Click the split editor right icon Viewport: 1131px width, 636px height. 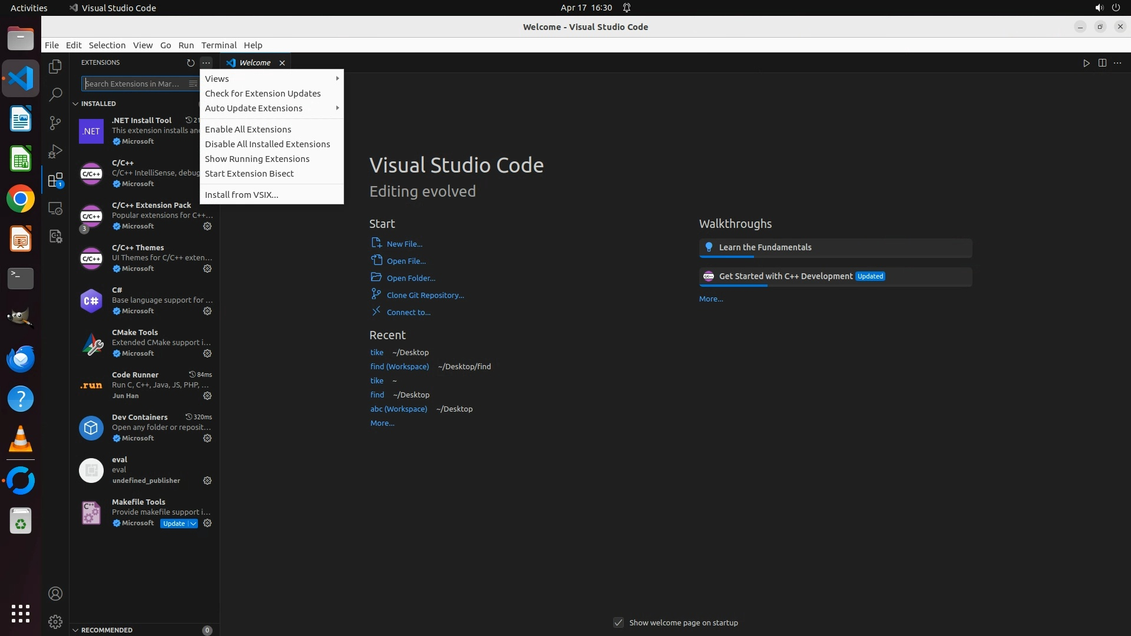click(1102, 63)
